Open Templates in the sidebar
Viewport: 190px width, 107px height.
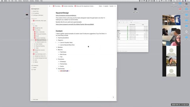click(x=36, y=65)
